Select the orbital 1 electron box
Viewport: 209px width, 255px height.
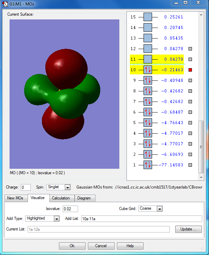click(148, 165)
